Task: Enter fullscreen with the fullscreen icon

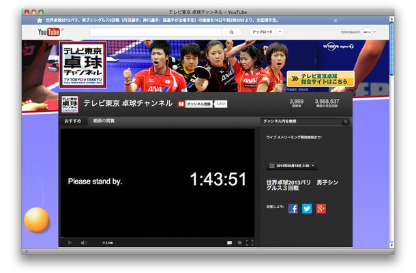Action: 250,243
